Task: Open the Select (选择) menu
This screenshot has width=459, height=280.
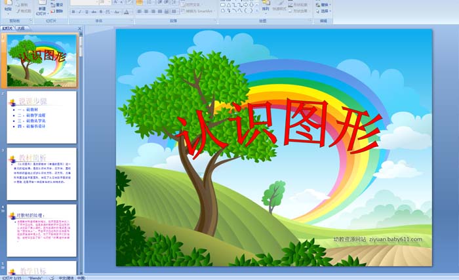Action: (x=323, y=11)
